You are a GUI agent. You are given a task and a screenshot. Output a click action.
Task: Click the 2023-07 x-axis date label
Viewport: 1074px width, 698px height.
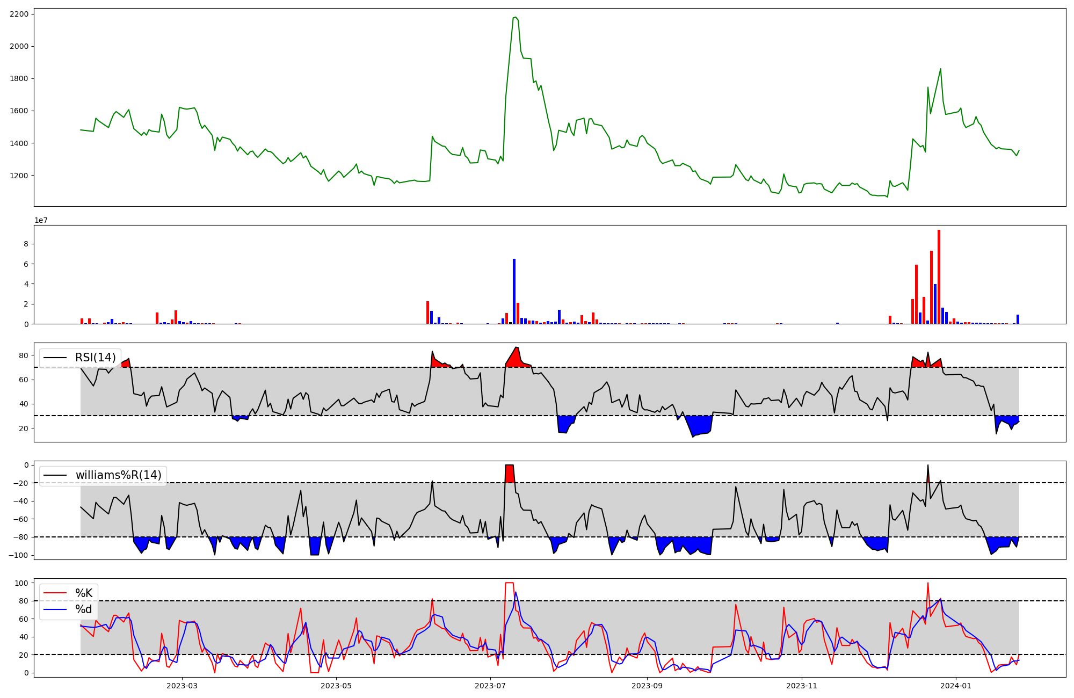pos(490,686)
